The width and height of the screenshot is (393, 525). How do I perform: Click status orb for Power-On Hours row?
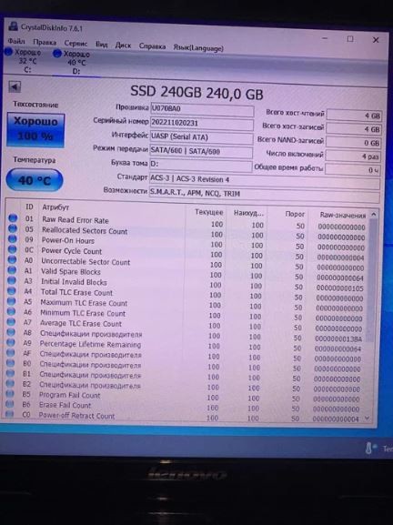tap(13, 239)
